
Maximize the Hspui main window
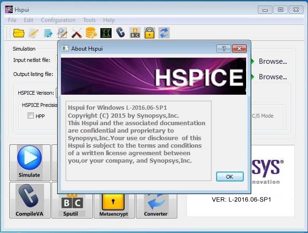tap(280, 10)
